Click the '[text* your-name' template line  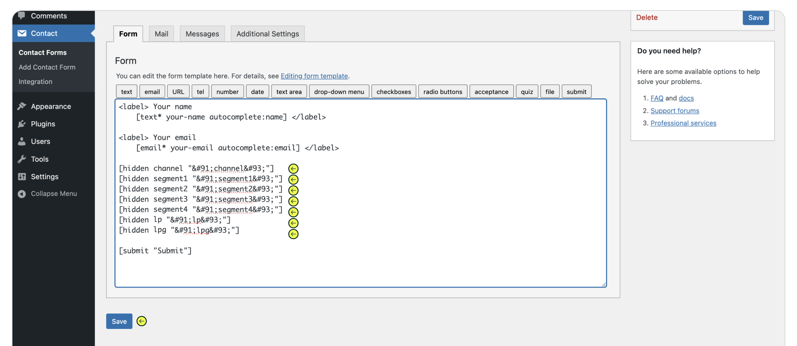[x=231, y=117]
